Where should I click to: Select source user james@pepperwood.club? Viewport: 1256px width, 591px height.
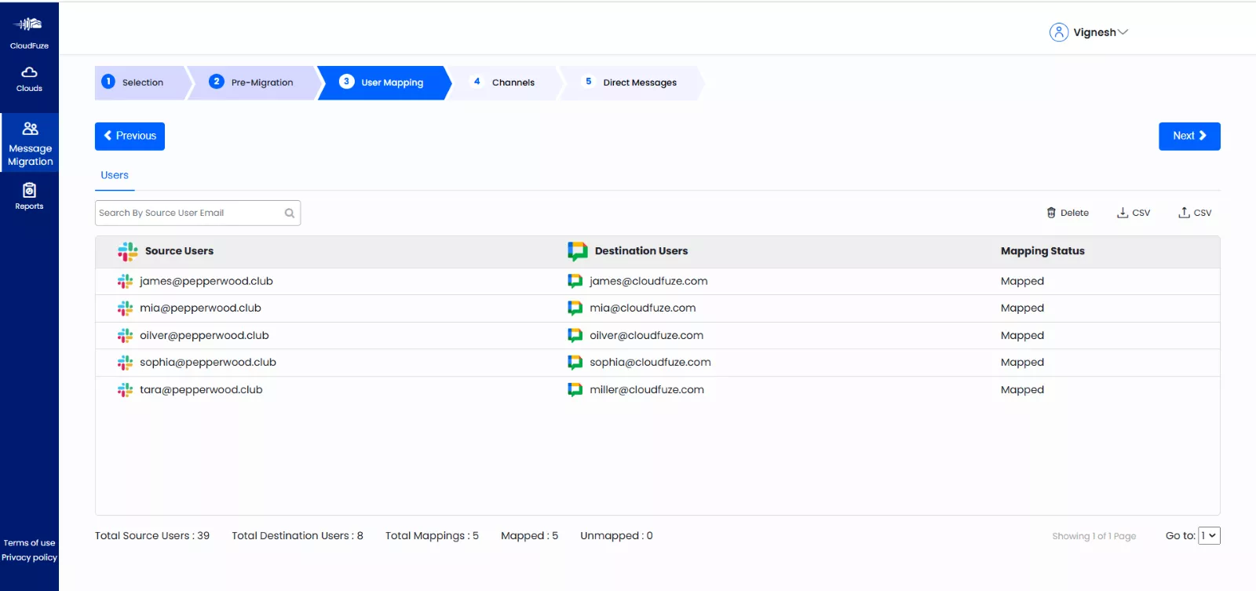(206, 281)
